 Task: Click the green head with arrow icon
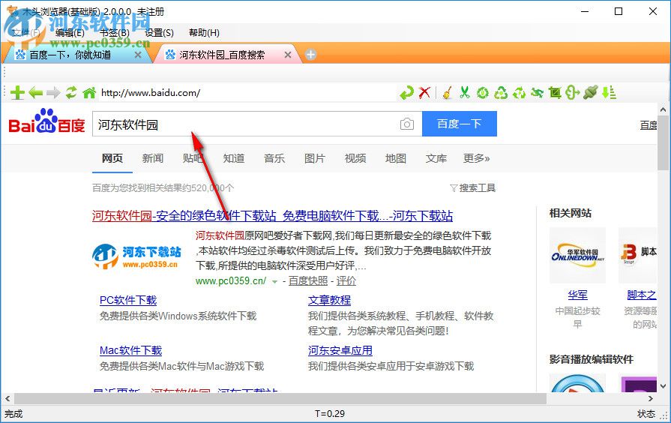click(572, 92)
